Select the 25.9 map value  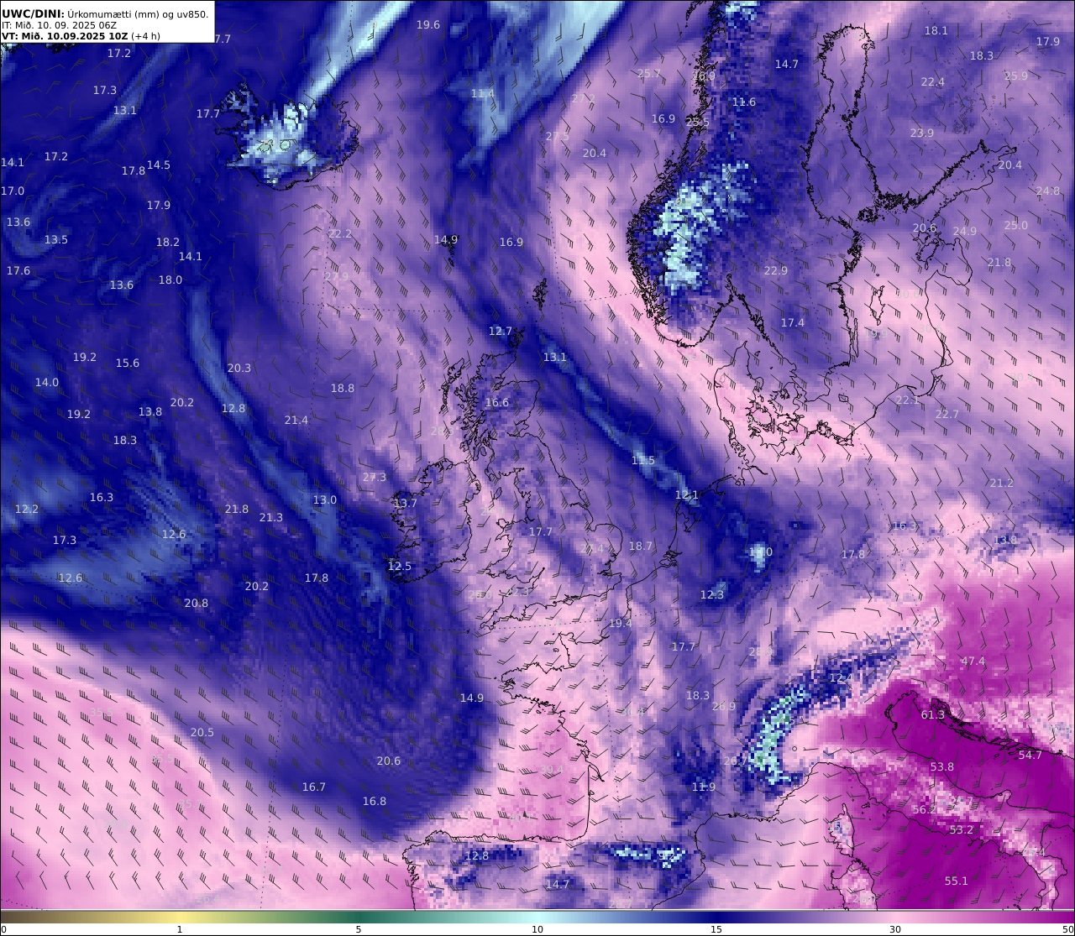click(x=1016, y=76)
